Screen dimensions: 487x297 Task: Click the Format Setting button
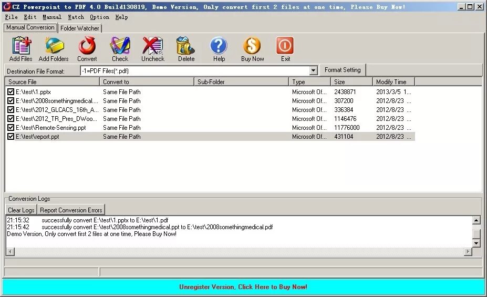pyautogui.click(x=343, y=70)
